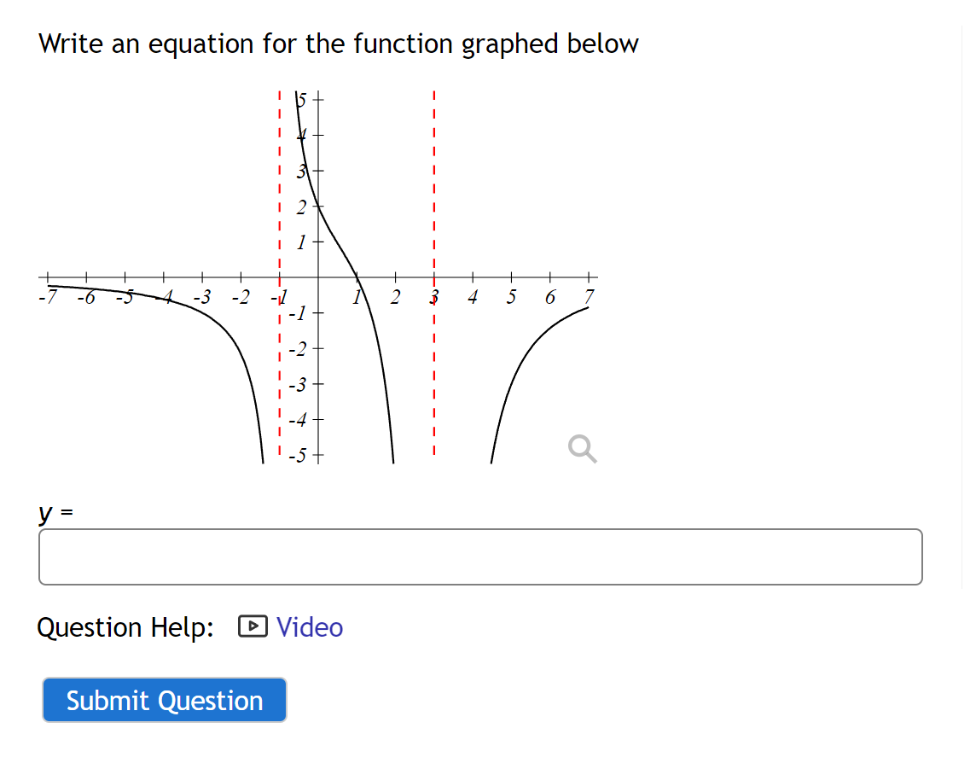Click the origin of the graph axes
Viewport: 976px width, 769px height.
coord(317,276)
